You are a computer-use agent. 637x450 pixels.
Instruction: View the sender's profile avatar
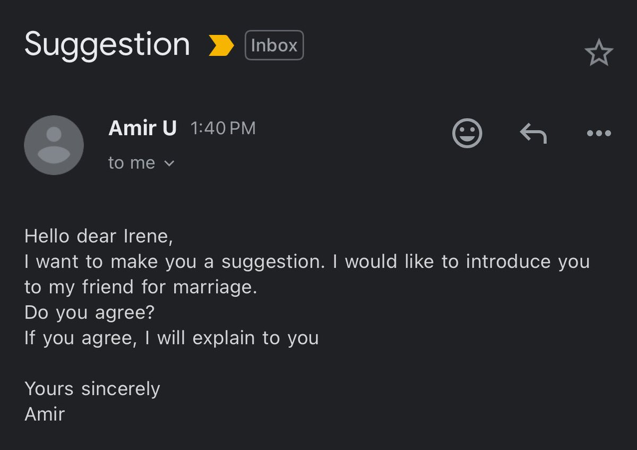click(54, 145)
